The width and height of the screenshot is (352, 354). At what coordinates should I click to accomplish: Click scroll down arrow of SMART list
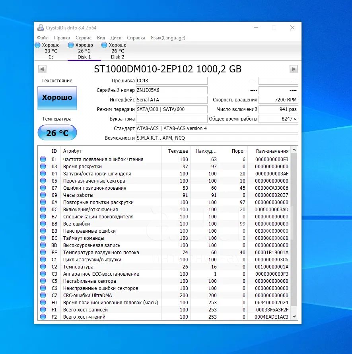[294, 317]
